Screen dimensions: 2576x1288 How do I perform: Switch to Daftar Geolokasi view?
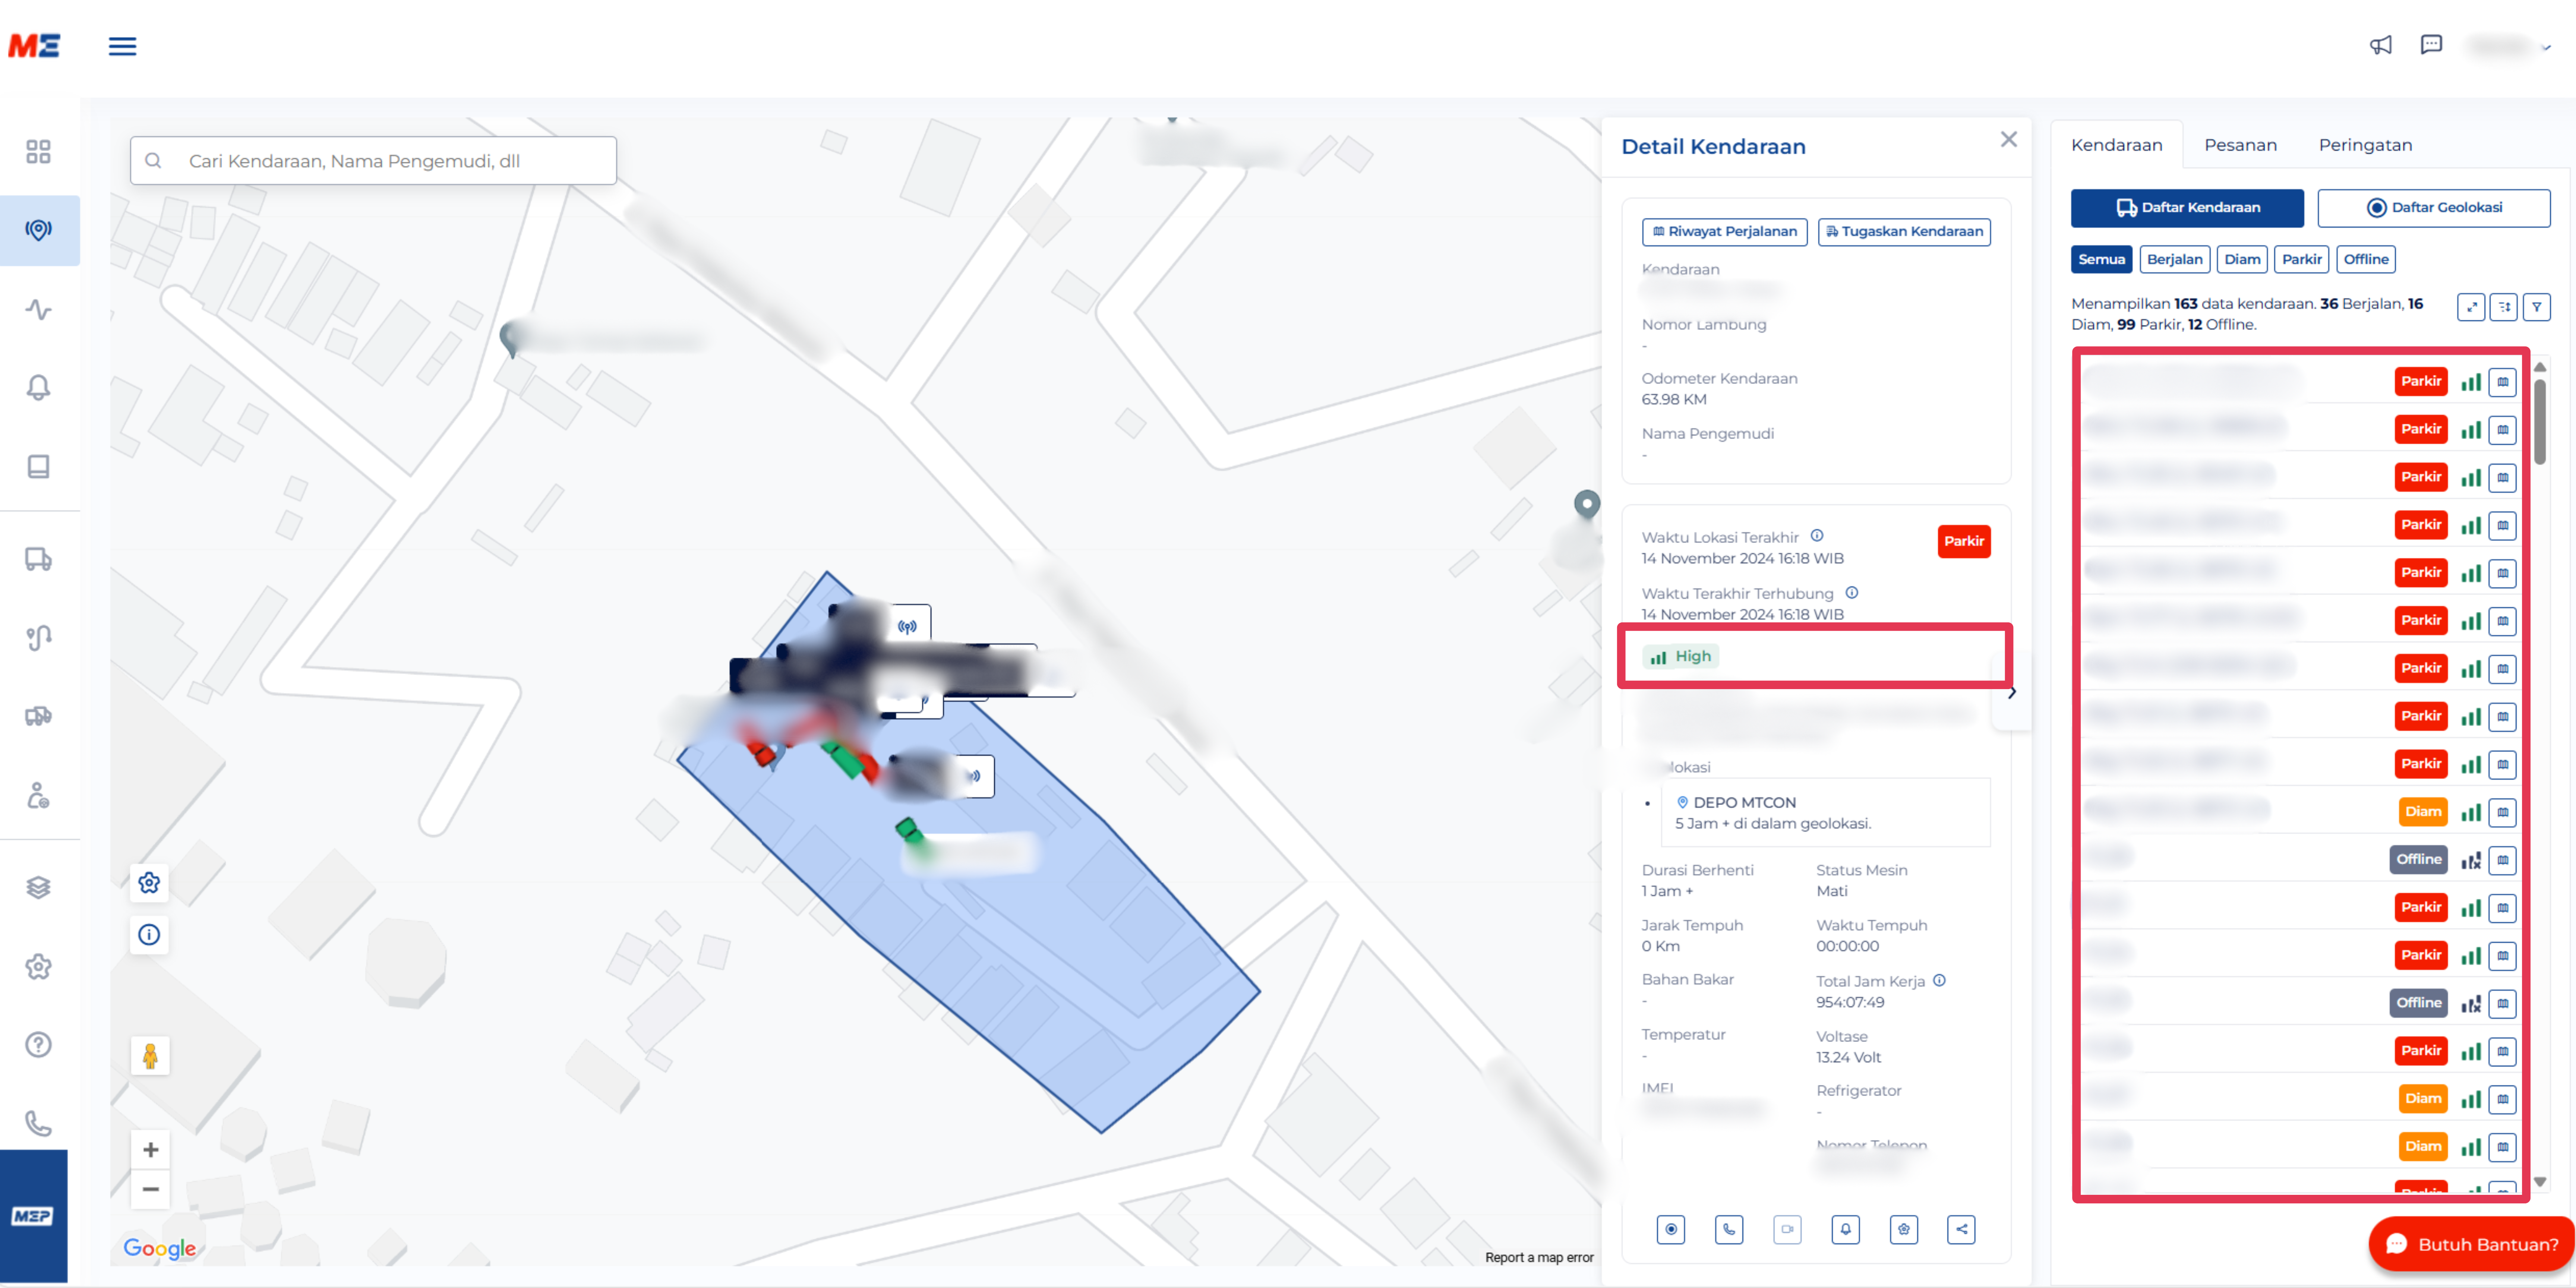pyautogui.click(x=2434, y=208)
